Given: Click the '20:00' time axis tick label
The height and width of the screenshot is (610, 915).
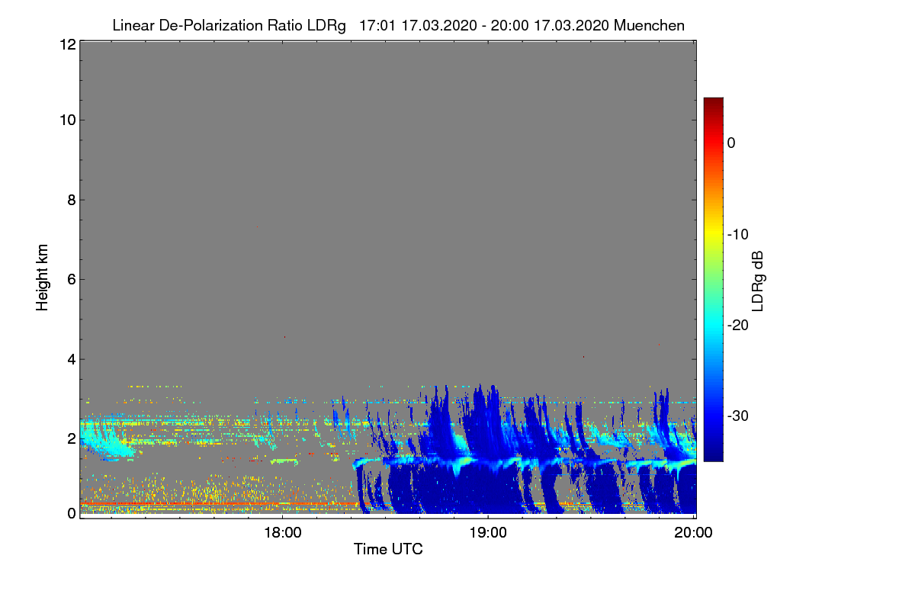Looking at the screenshot, I should click(x=694, y=533).
